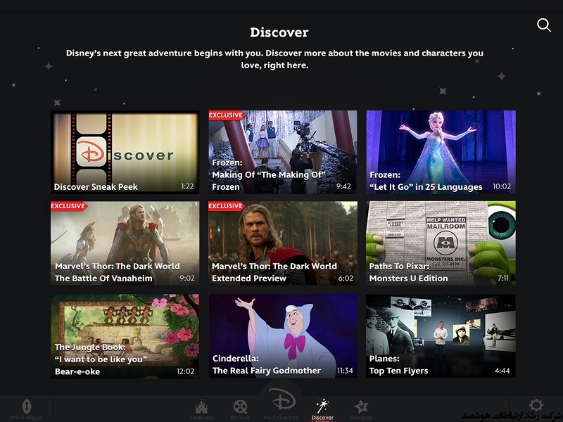Open the settings gear icon
Screen dimensions: 563x422
(536, 405)
